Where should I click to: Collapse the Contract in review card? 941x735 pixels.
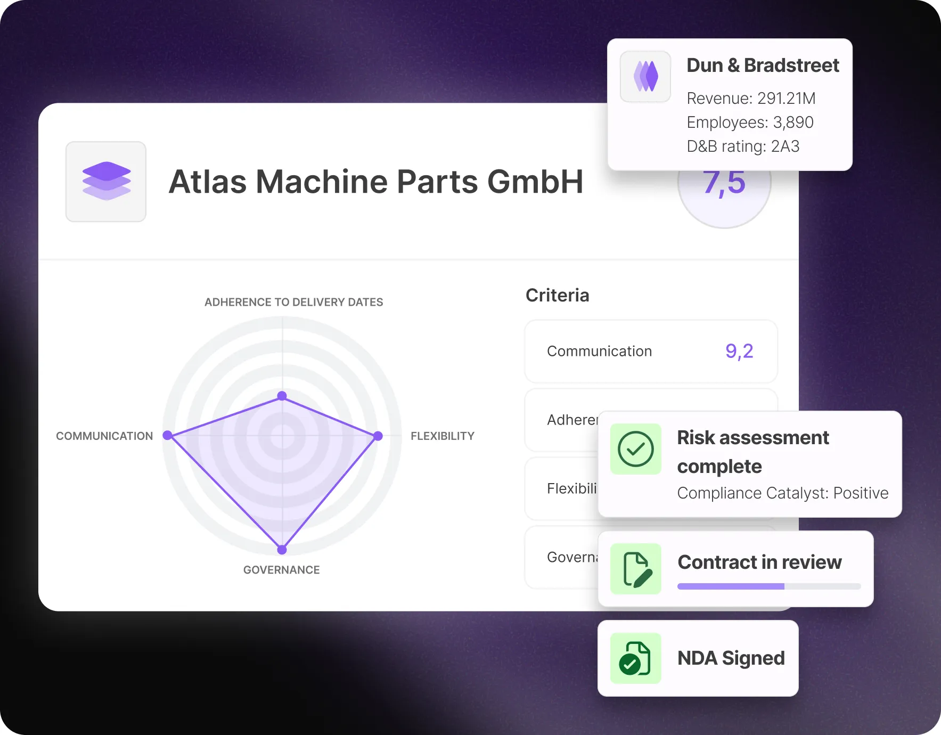pos(735,569)
